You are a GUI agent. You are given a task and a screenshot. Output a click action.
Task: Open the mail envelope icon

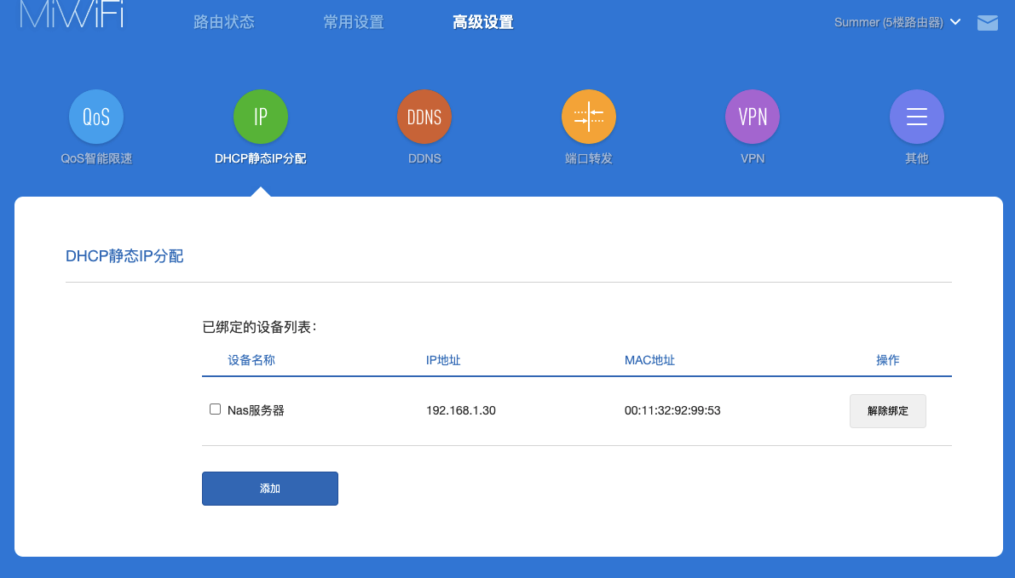pos(987,23)
